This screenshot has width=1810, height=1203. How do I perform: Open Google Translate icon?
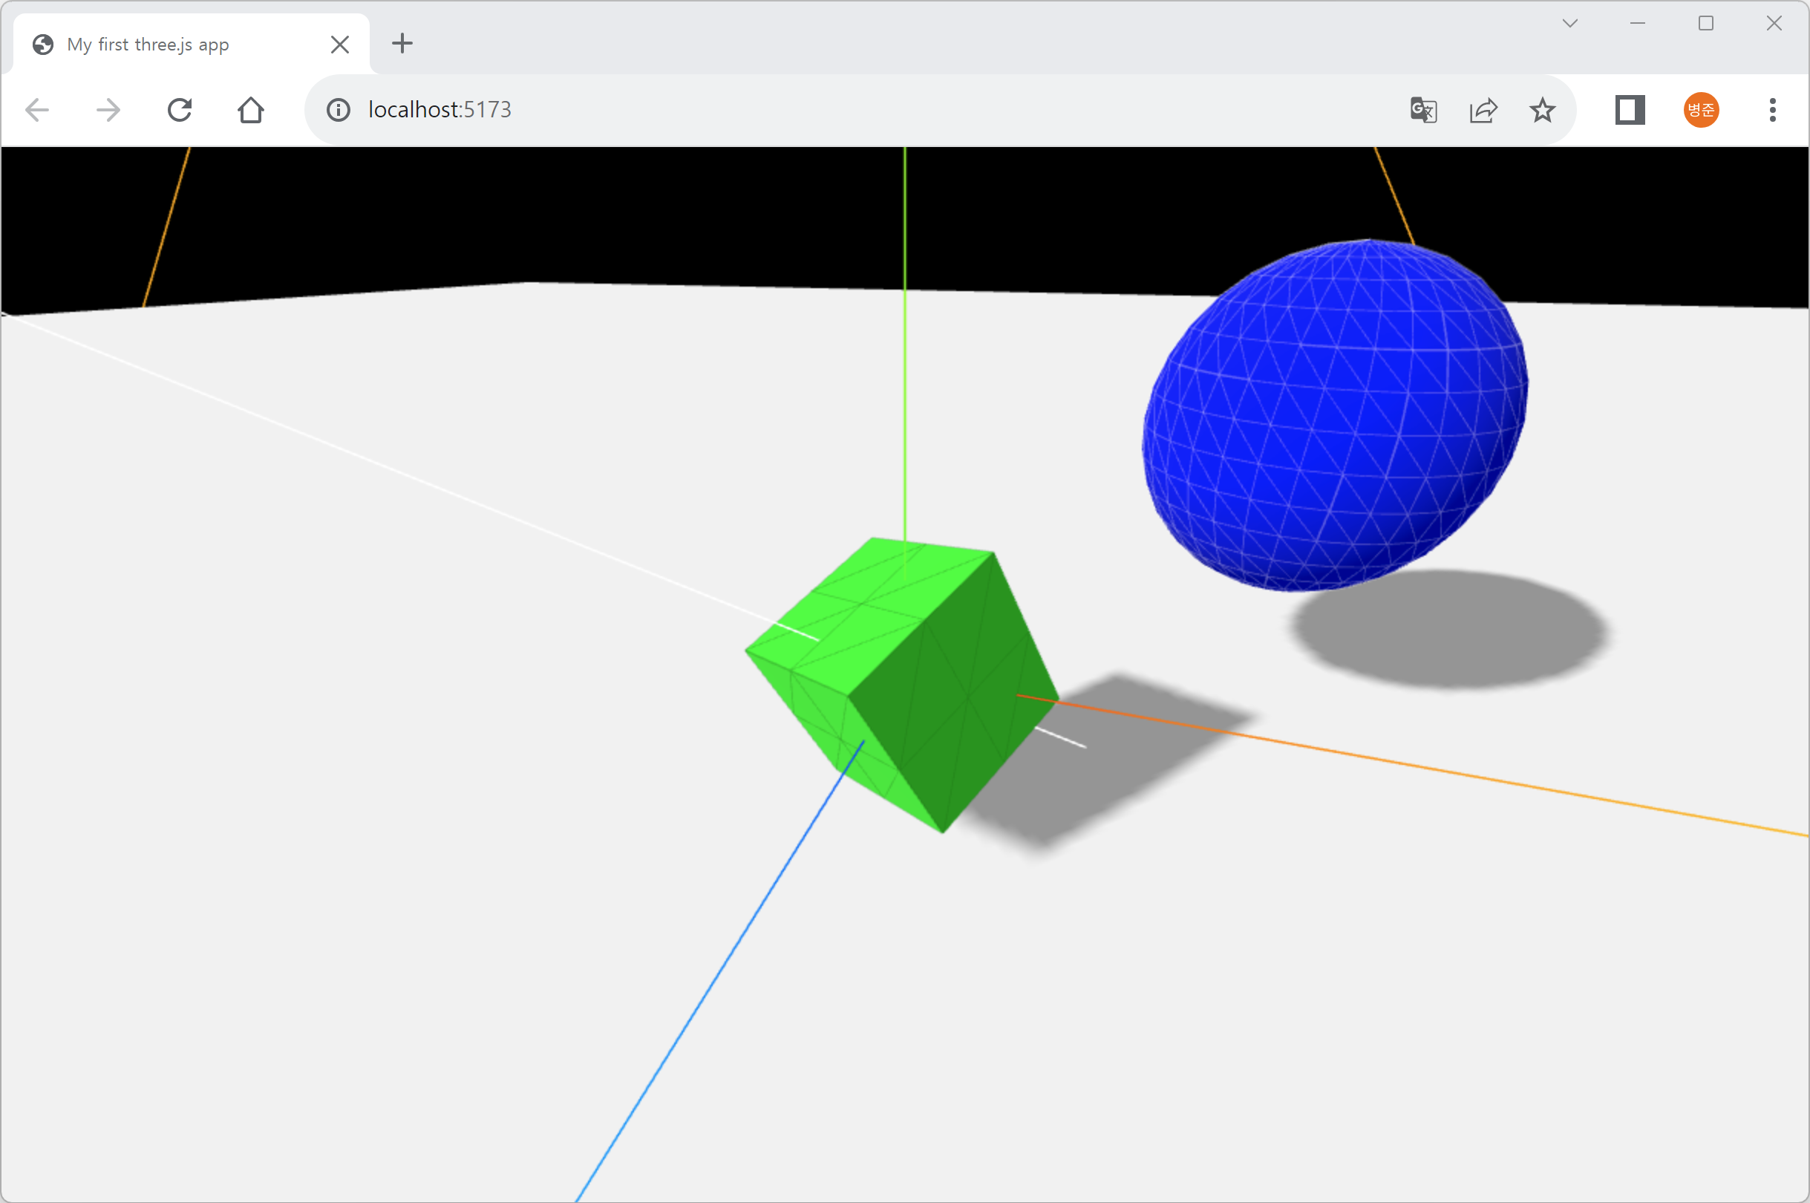click(1422, 111)
